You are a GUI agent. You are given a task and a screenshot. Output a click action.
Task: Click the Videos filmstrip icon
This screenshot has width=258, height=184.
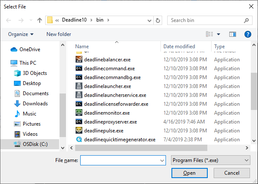tap(17, 134)
